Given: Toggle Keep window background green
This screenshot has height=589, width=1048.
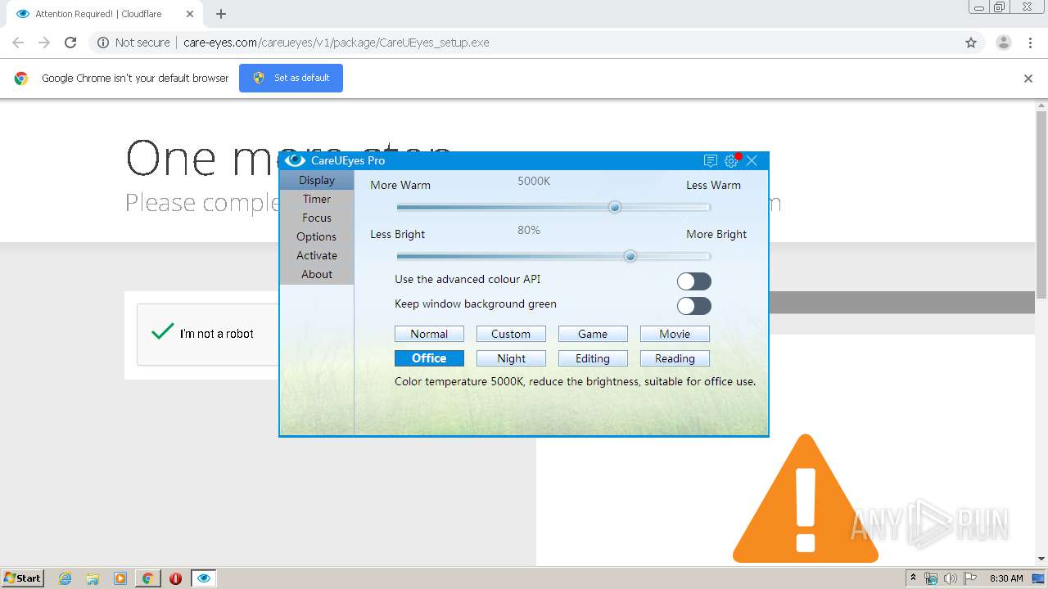Looking at the screenshot, I should click(x=694, y=306).
